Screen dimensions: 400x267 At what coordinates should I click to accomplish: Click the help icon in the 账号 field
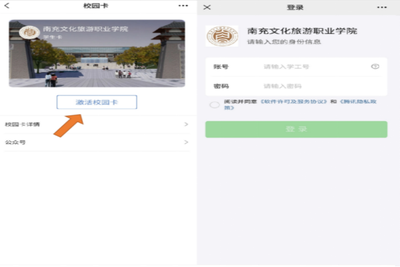[x=375, y=67]
